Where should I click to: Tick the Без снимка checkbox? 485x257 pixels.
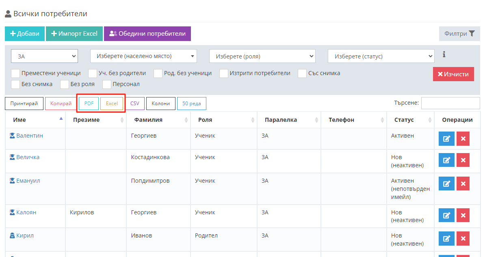point(15,84)
